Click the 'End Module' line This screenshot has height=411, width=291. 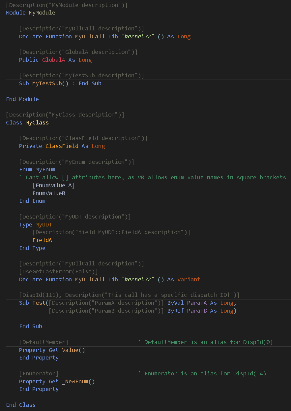[x=22, y=99]
